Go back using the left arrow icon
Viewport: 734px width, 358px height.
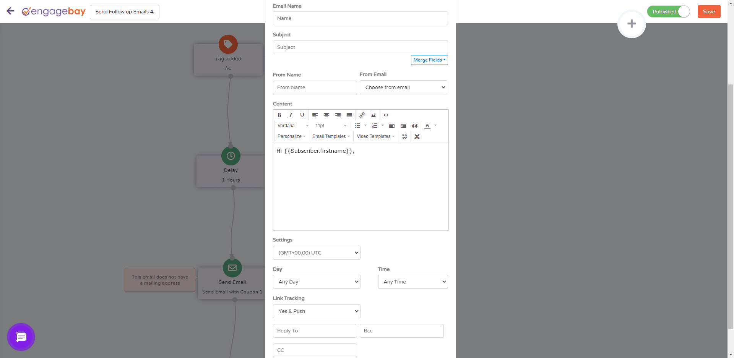(x=10, y=11)
